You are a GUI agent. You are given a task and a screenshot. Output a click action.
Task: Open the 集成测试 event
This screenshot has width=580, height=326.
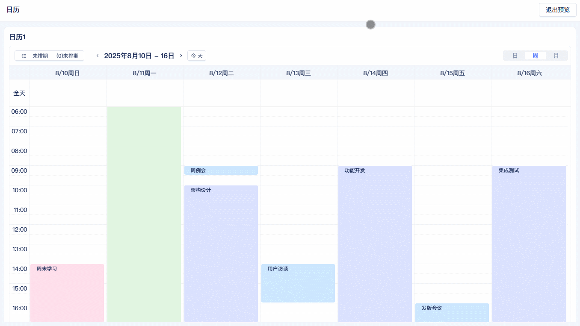pos(529,244)
